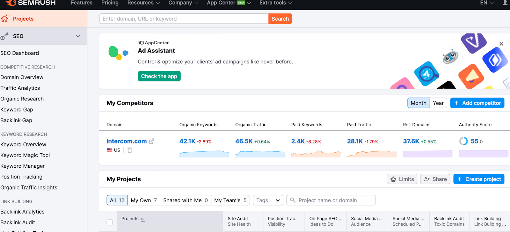Screen dimensions: 510x232
Task: Click the 46.5K organic traffic value
Action: click(x=244, y=141)
